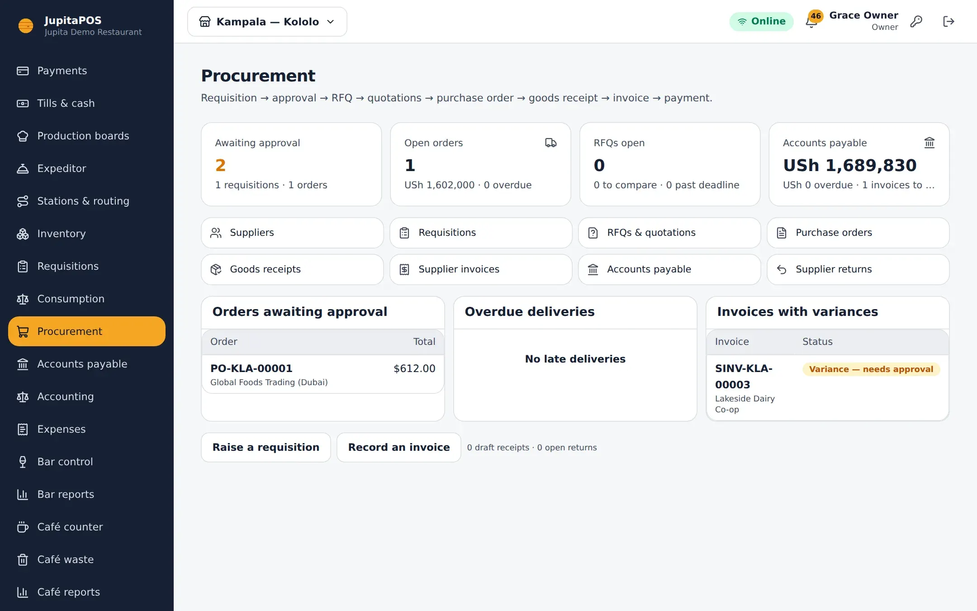The height and width of the screenshot is (611, 977).
Task: Open the RFQs open summary card
Action: point(670,164)
